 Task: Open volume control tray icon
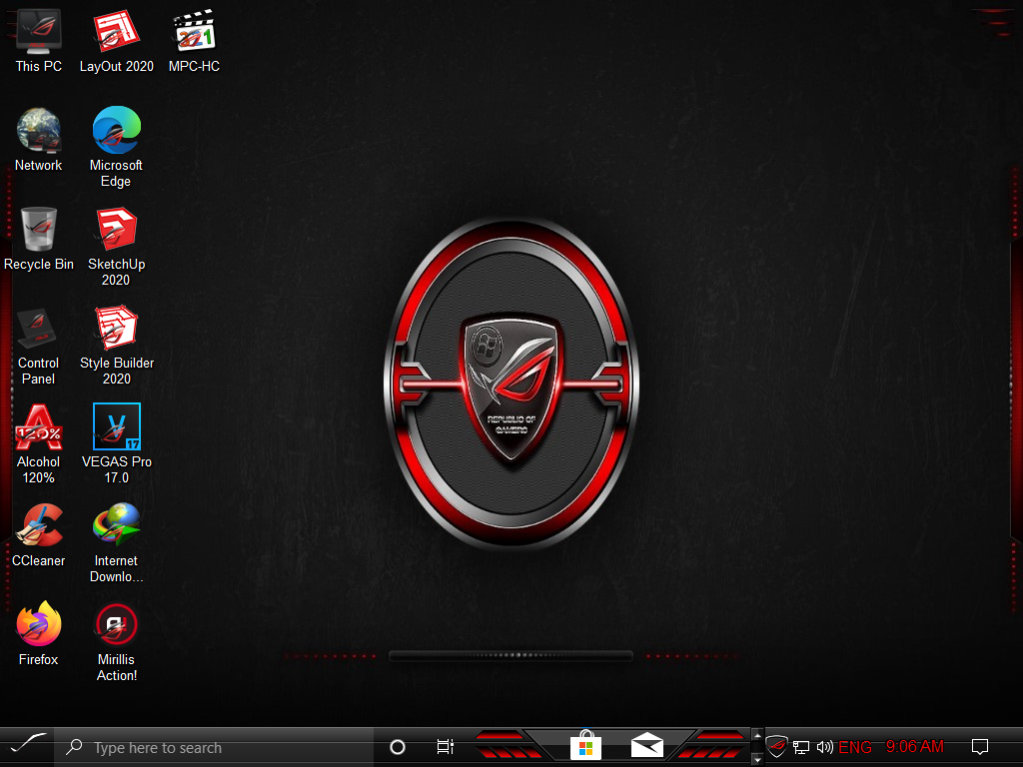point(824,747)
